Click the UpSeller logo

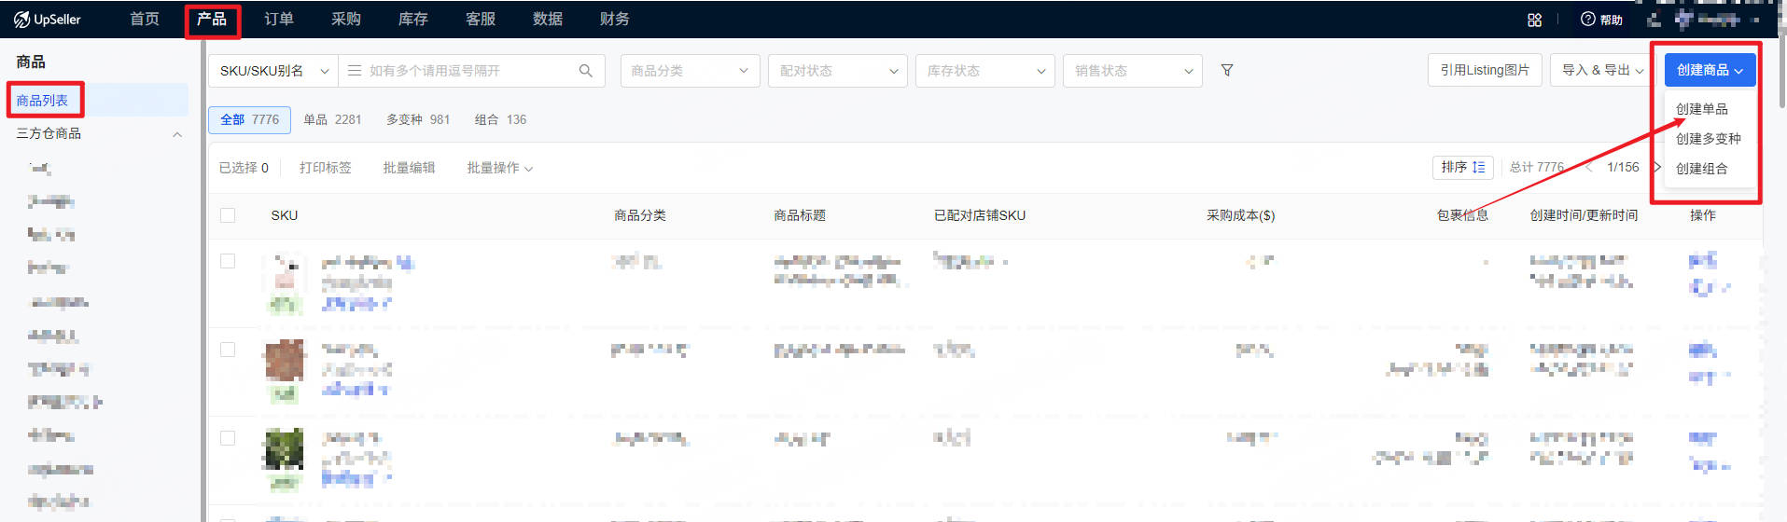point(47,20)
